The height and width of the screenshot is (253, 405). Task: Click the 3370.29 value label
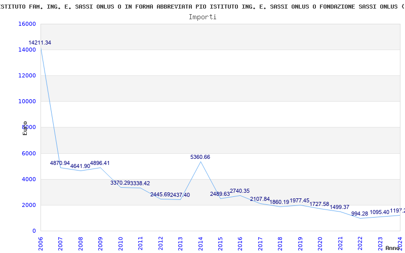120,183
